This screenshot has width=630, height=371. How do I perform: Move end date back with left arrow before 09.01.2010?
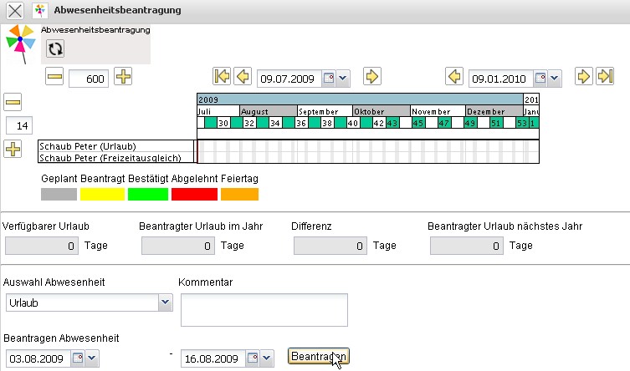454,76
